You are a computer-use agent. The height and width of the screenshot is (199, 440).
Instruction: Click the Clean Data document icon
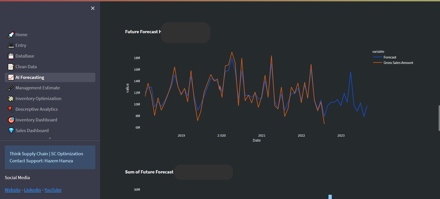click(x=11, y=67)
